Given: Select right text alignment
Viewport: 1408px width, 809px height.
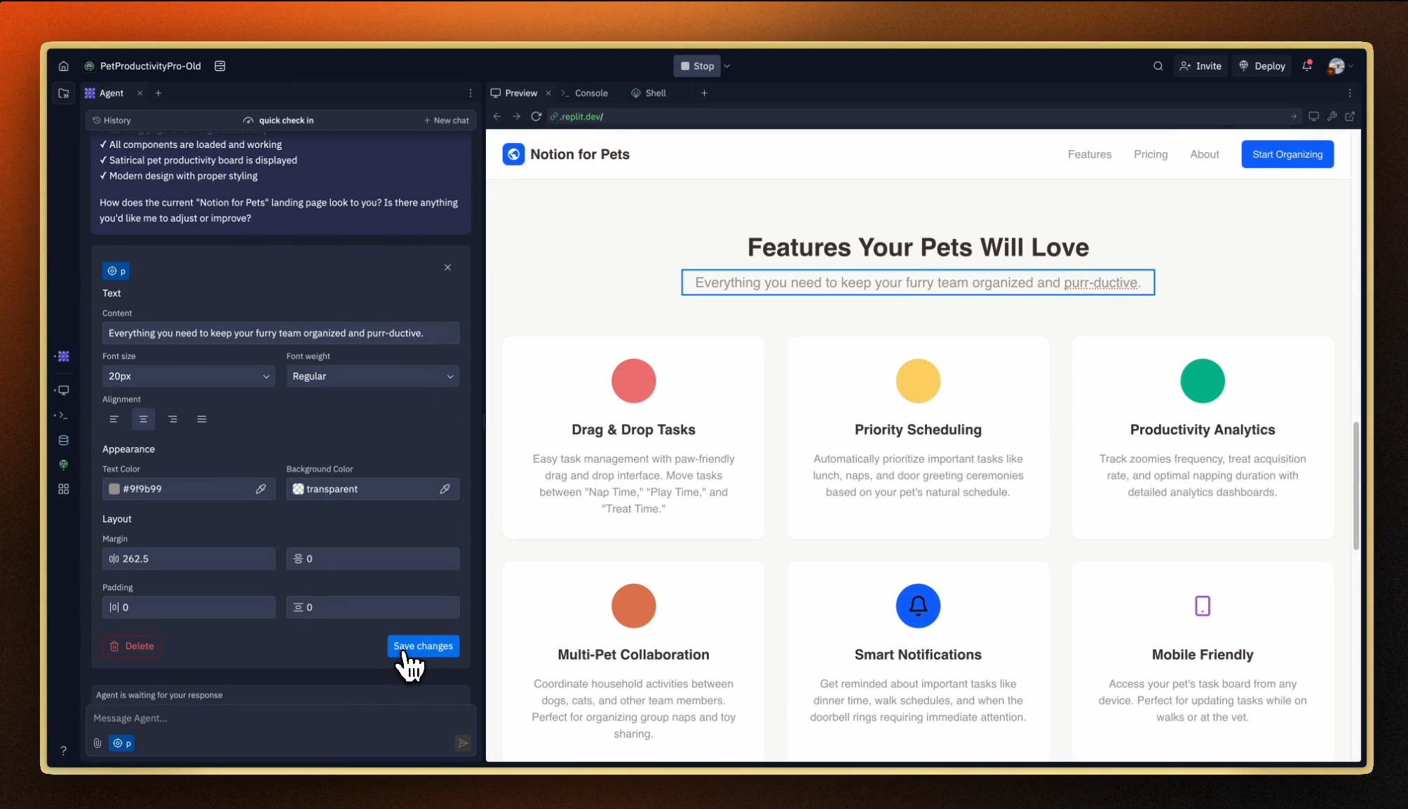Looking at the screenshot, I should 172,419.
